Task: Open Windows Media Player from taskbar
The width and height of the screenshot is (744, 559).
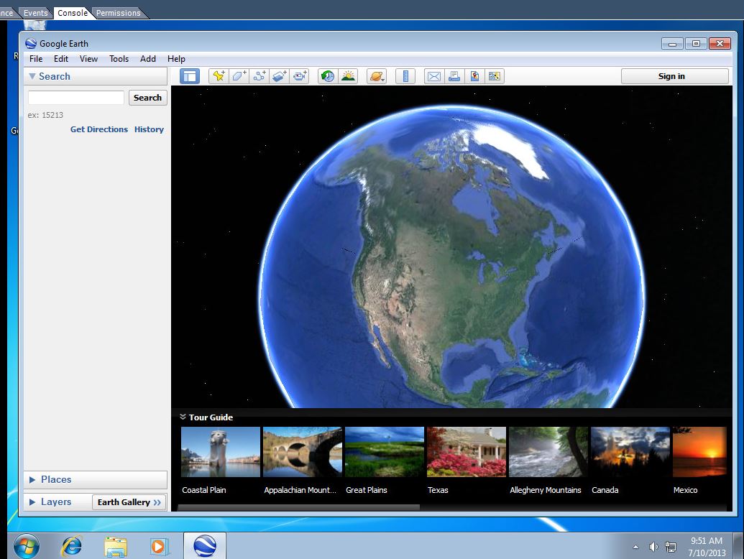Action: tap(160, 546)
